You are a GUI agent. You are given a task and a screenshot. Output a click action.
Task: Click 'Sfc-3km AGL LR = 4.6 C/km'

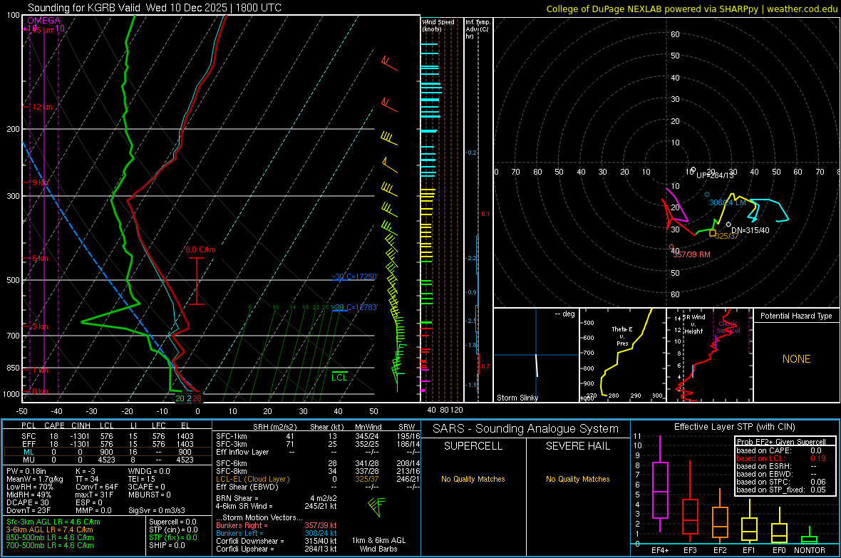[53, 522]
